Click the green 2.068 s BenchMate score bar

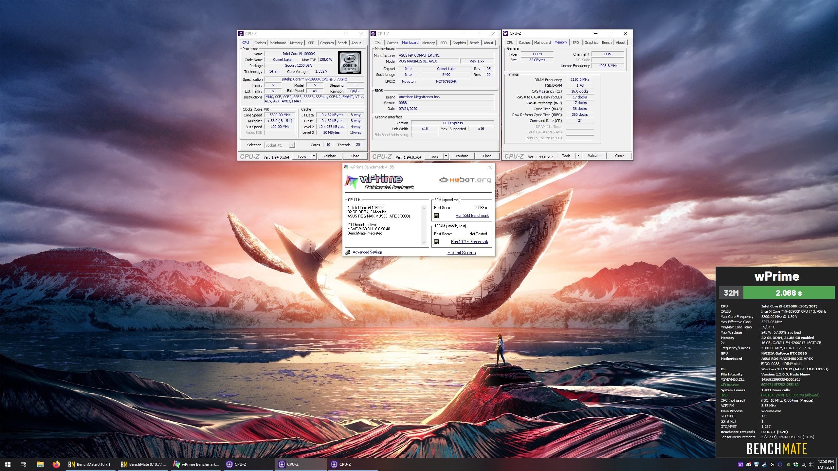click(x=789, y=293)
